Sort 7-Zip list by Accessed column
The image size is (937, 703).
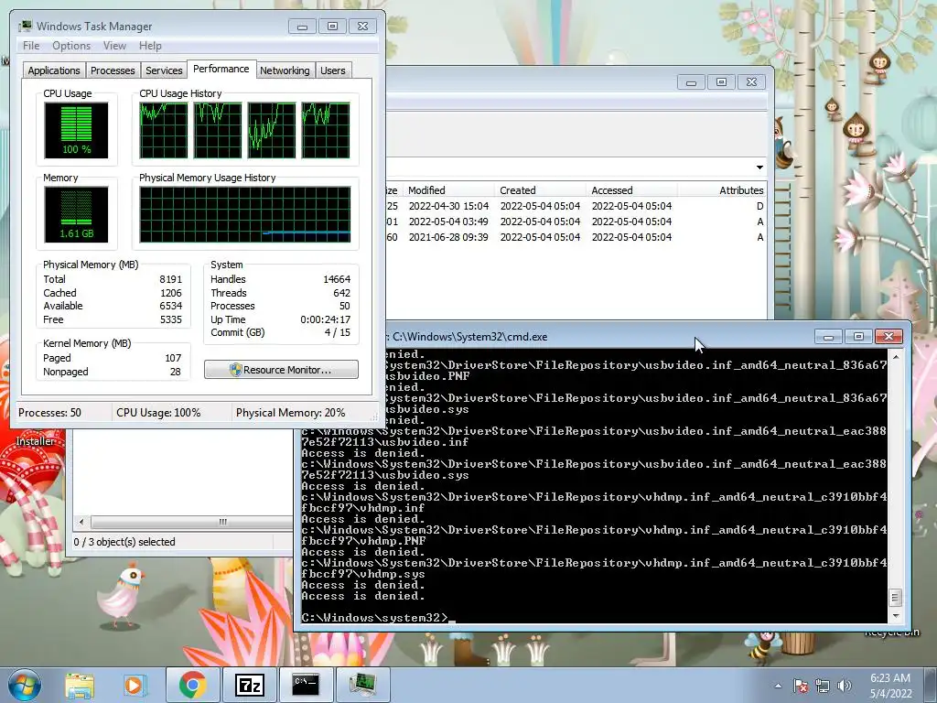click(x=631, y=190)
